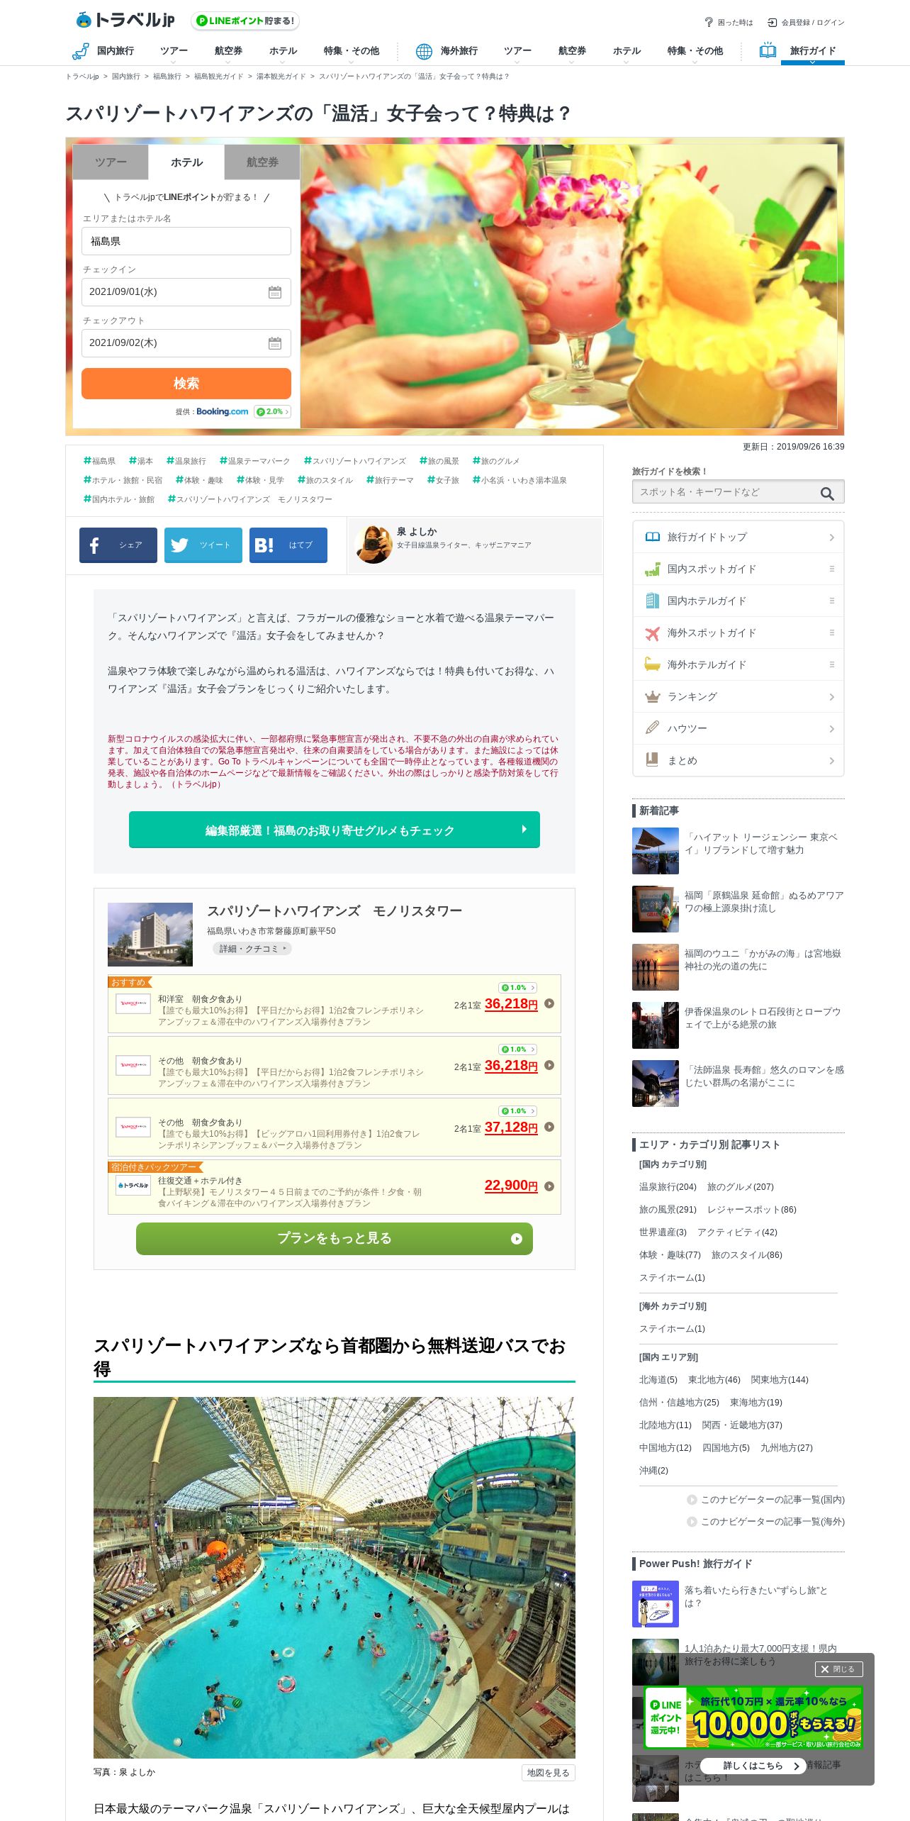This screenshot has height=1821, width=910.
Task: Open author 泉 よしか profile photo
Action: [373, 545]
